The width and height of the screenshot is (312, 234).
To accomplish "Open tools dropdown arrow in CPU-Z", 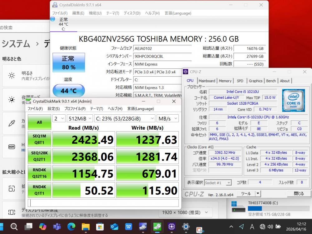I will [258, 193].
